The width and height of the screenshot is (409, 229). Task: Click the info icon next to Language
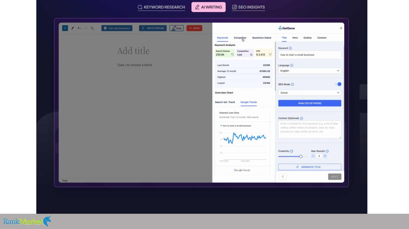click(292, 65)
